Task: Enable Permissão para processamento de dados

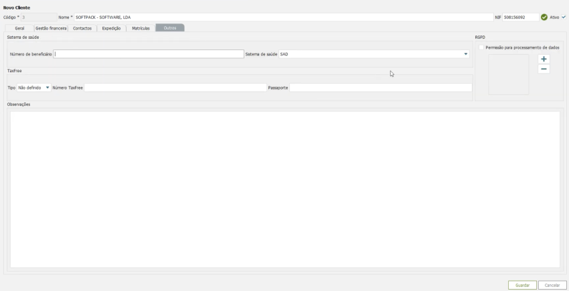Action: click(x=481, y=47)
